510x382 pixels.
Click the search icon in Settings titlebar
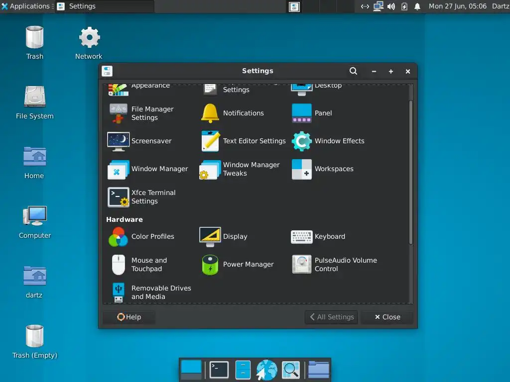[x=353, y=71]
